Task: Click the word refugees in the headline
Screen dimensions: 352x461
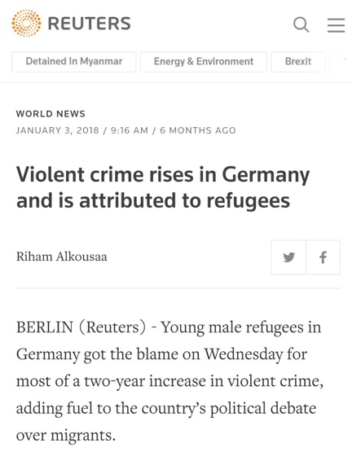Action: (x=249, y=201)
